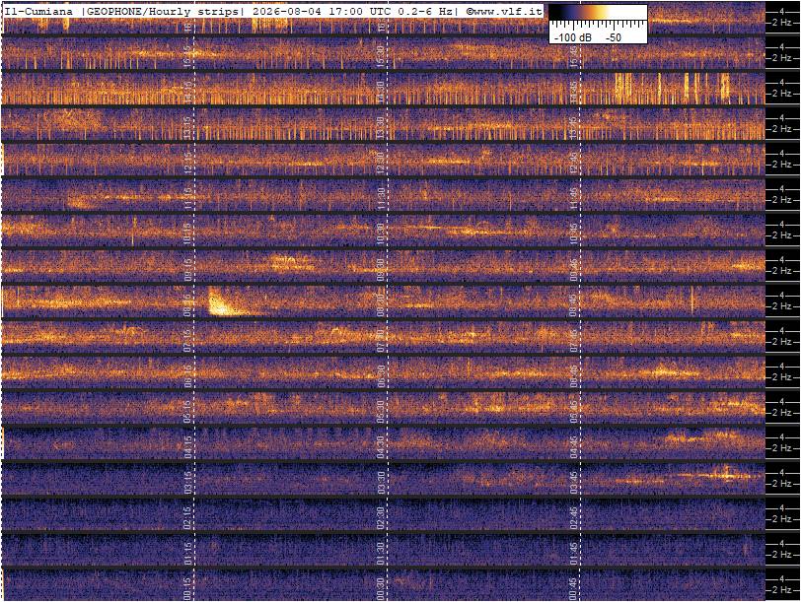Click the 00:45 time marker label
Screen dimensions: 801x602
[574, 589]
